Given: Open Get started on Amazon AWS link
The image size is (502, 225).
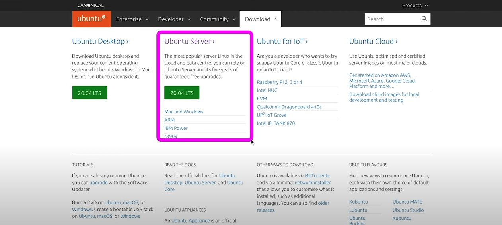Looking at the screenshot, I should click(382, 81).
